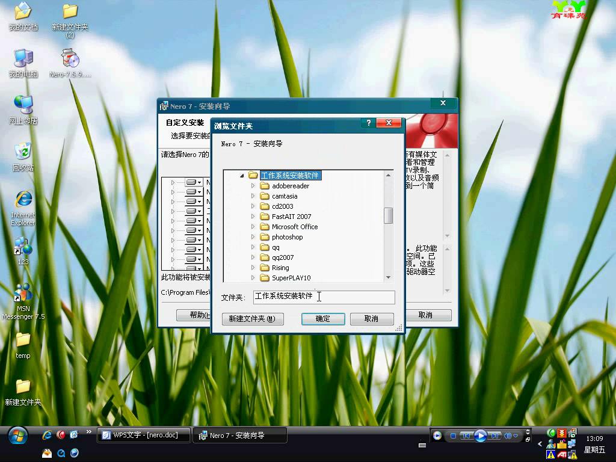Launch Windows Media Player from quick launch
Image resolution: width=616 pixels, height=462 pixels.
[x=74, y=453]
